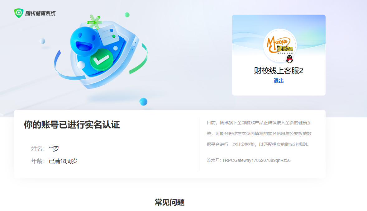The width and height of the screenshot is (367, 211).
Task: Click the name value **罗
Action: [x=54, y=148]
